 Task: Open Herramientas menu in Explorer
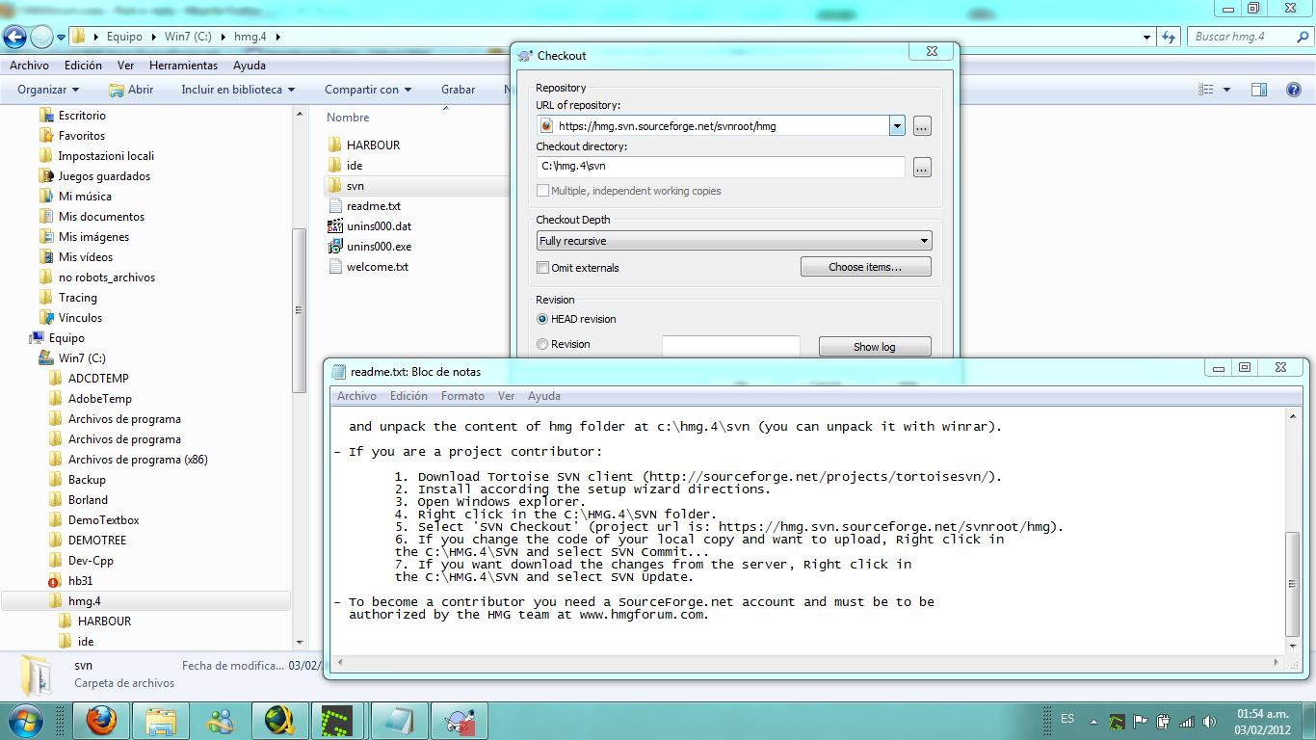coord(183,66)
